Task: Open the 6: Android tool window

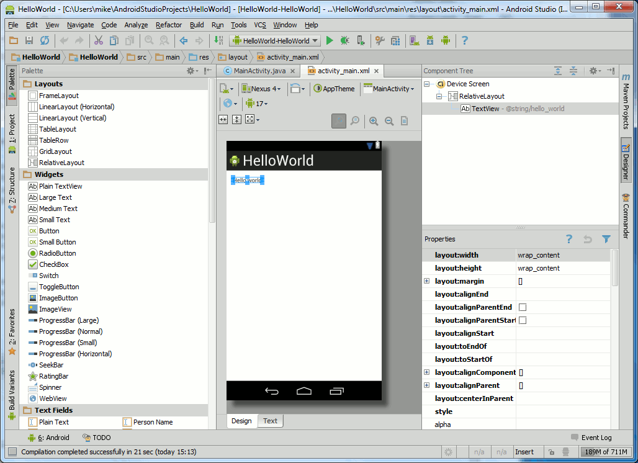Action: pyautogui.click(x=48, y=438)
